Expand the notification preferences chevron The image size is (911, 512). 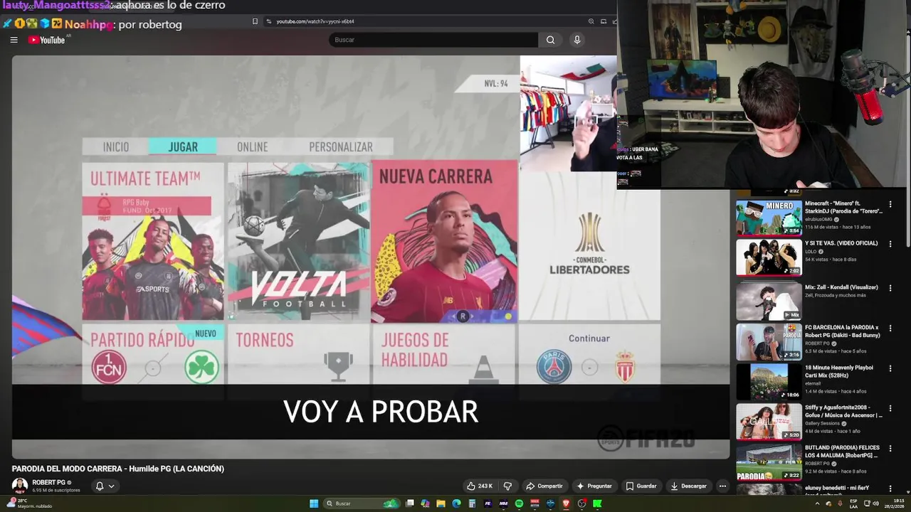tap(111, 486)
